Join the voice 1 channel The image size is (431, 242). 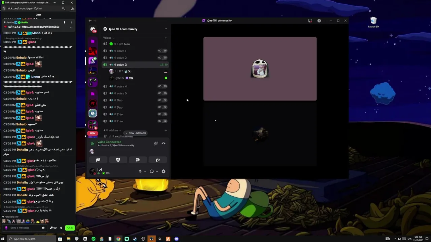[x=135, y=51]
